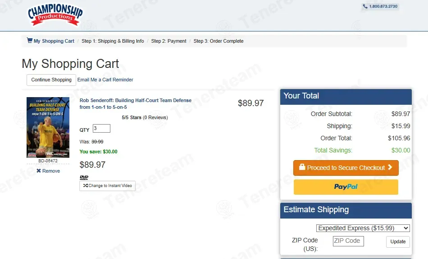The image size is (428, 259).
Task: Select Step 1: Shipping & Billing Info
Action: coord(113,41)
